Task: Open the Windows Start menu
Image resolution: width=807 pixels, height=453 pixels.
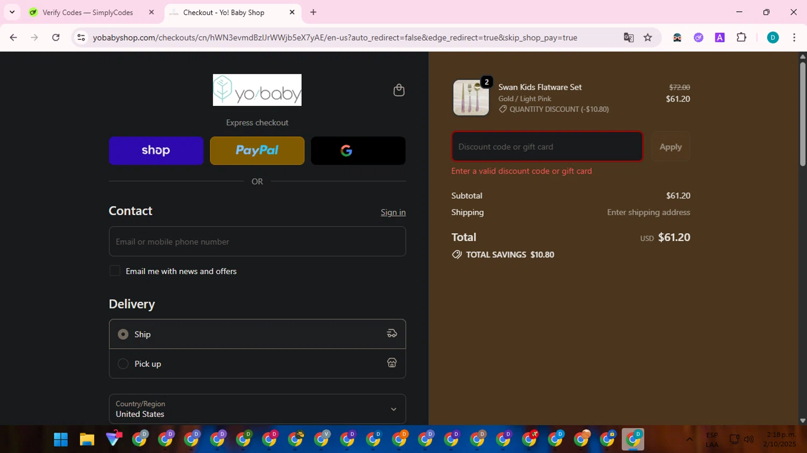Action: 61,440
